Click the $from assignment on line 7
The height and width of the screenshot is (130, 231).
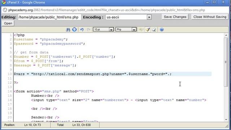coord(39,61)
